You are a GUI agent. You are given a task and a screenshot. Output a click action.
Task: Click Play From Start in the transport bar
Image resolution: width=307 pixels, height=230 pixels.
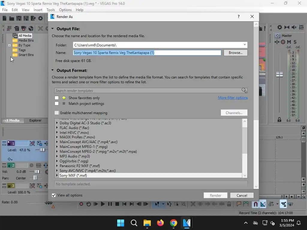click(96, 204)
